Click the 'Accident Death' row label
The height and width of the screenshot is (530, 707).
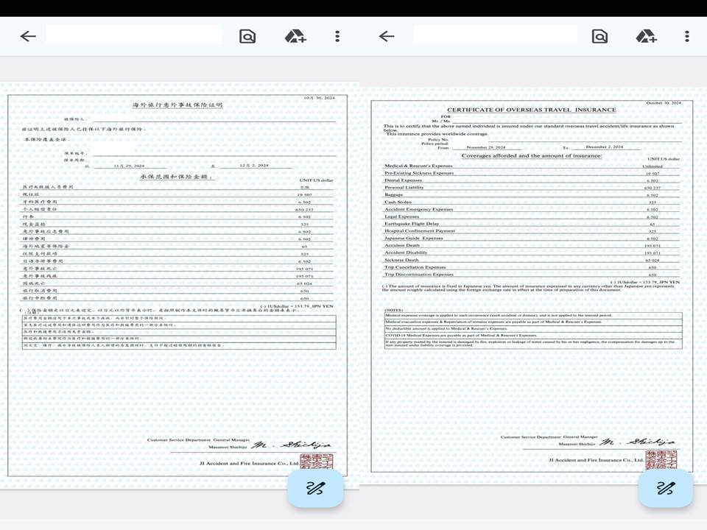click(402, 245)
